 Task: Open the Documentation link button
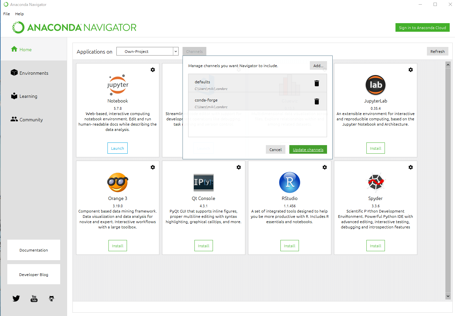34,250
